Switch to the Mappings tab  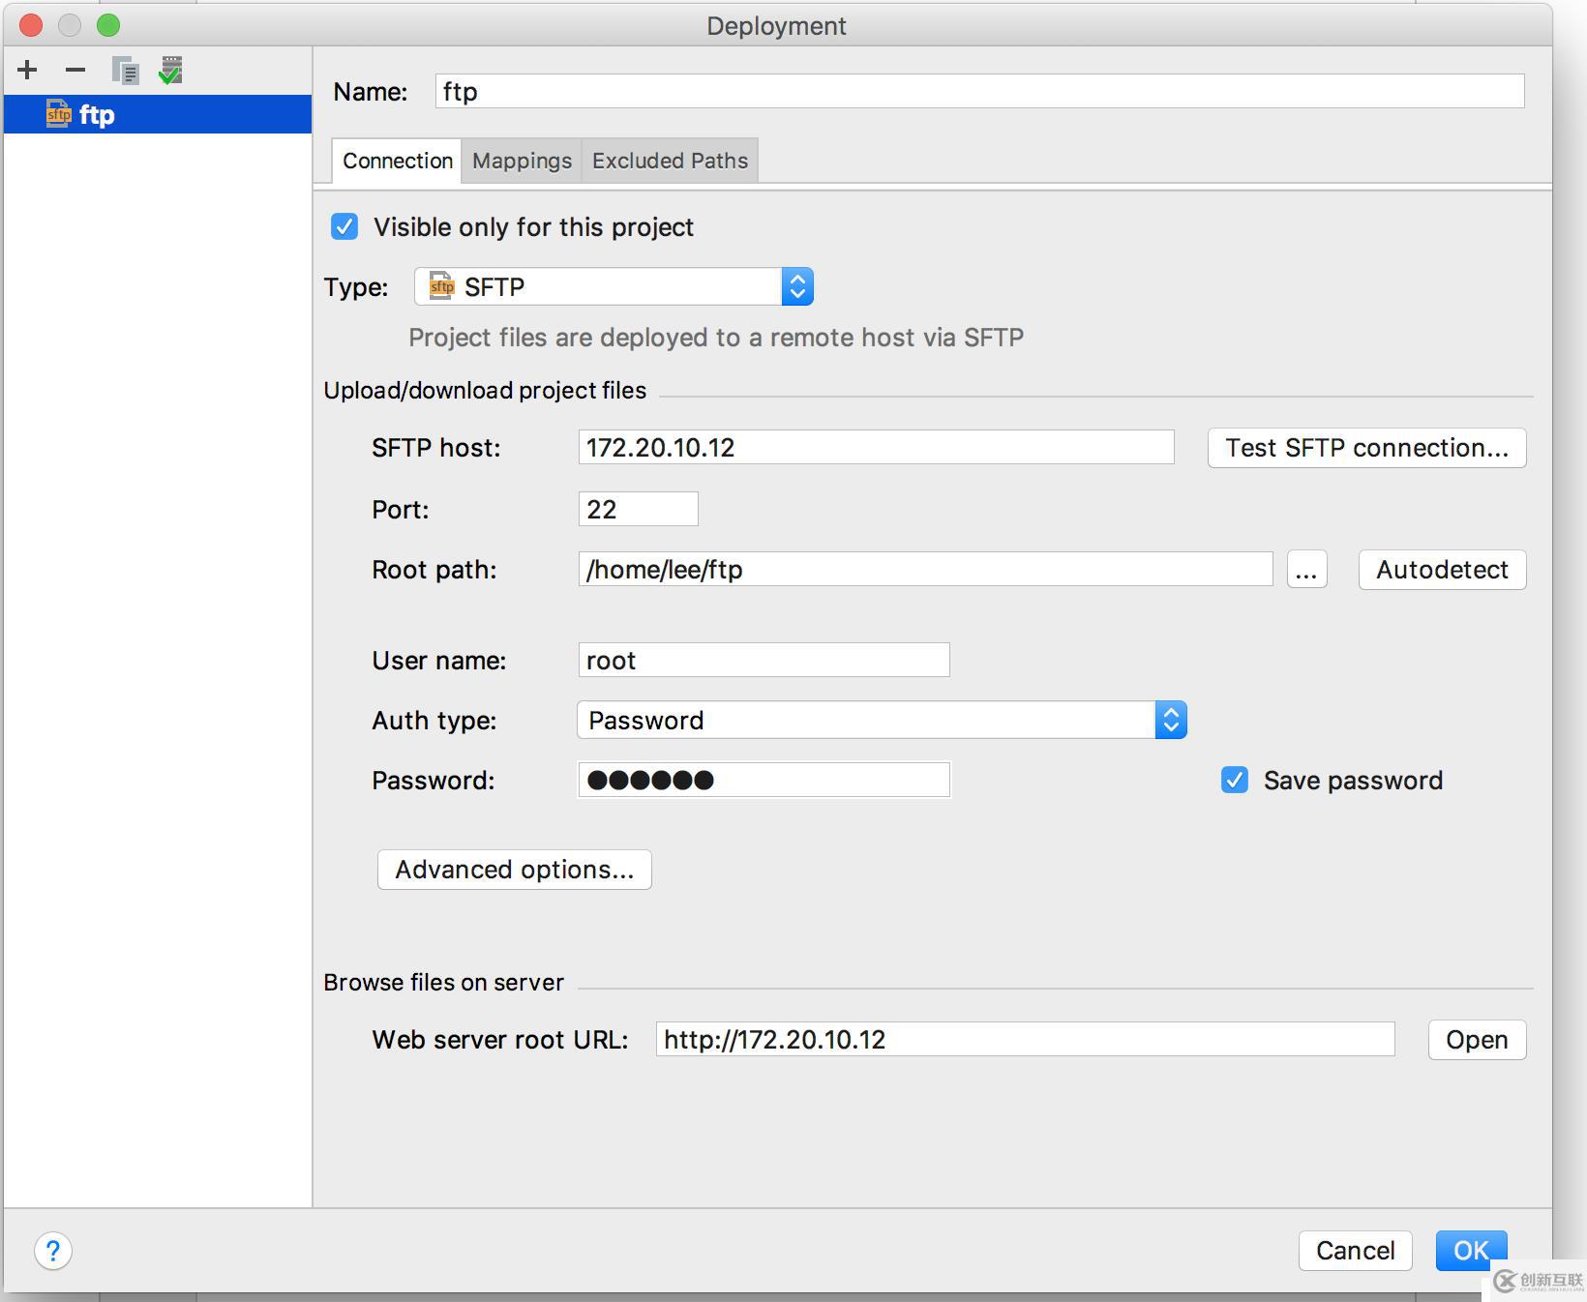(522, 161)
